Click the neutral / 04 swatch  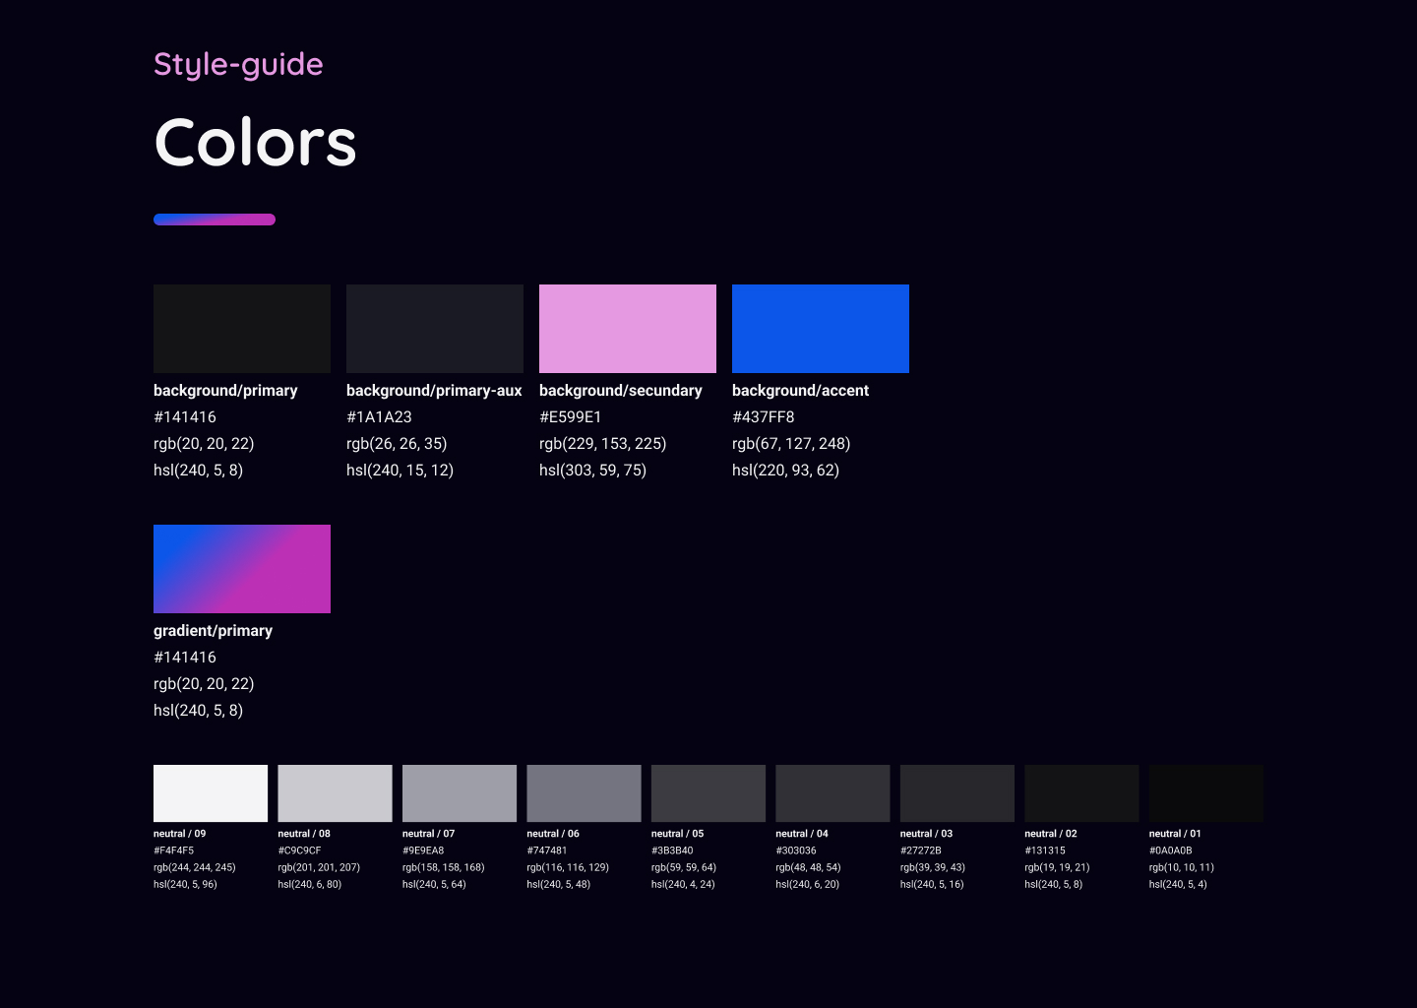832,793
